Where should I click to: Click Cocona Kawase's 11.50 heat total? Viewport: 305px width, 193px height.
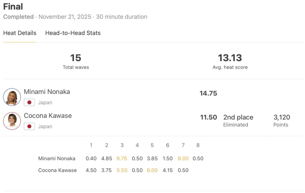point(208,117)
